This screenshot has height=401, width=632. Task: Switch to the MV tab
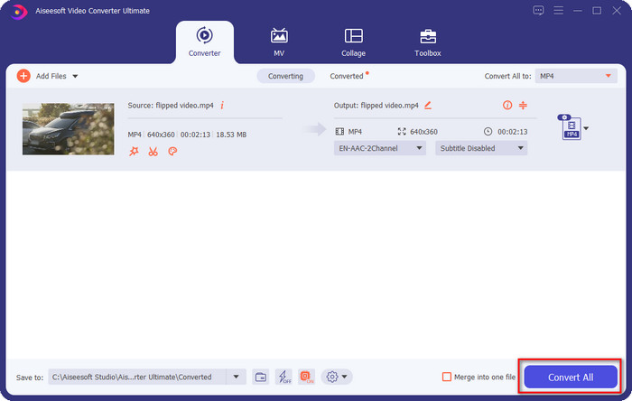279,42
